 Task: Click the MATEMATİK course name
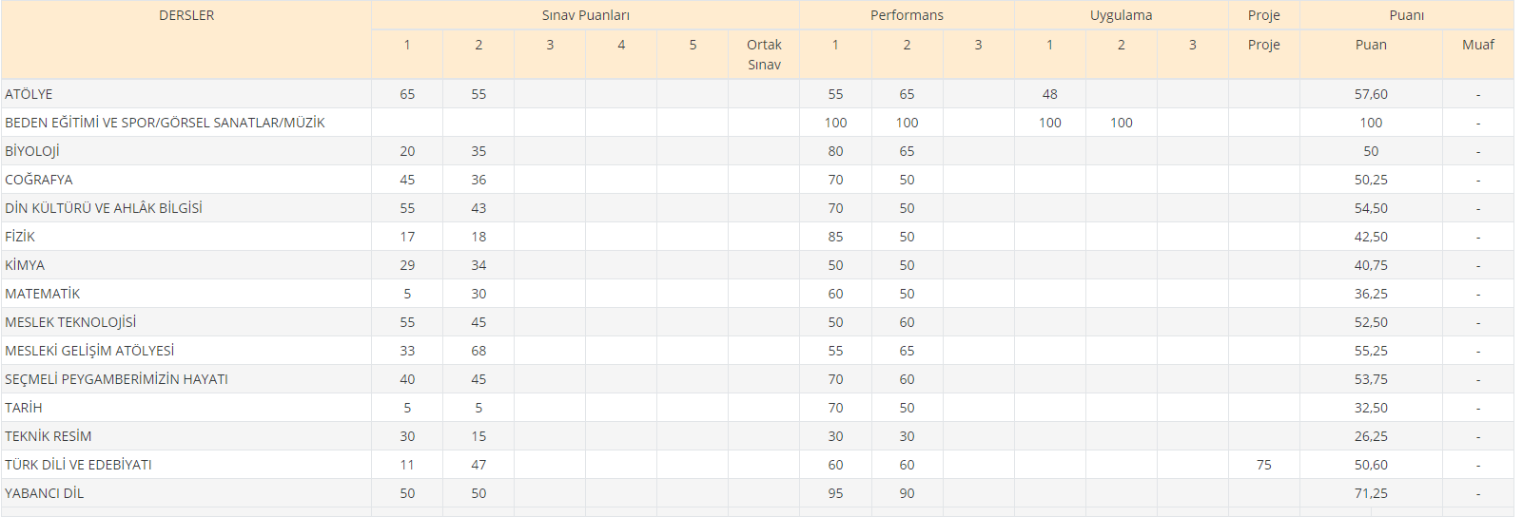pyautogui.click(x=43, y=294)
